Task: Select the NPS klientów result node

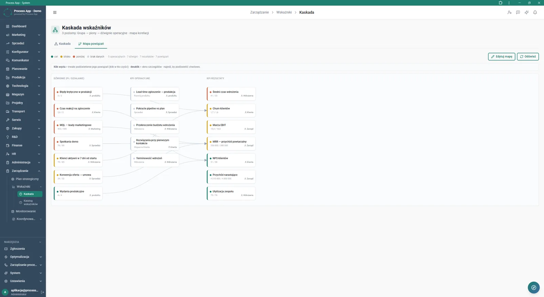Action: tap(231, 160)
